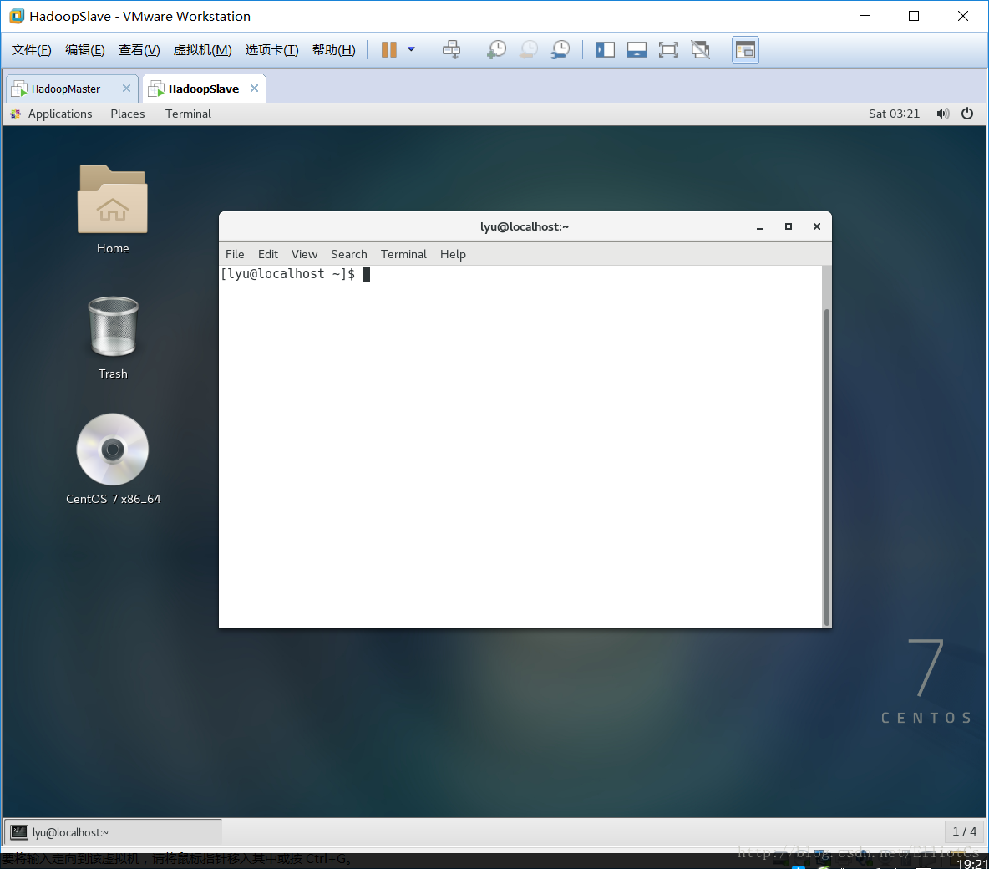Open the 编辑(E) menu

84,50
